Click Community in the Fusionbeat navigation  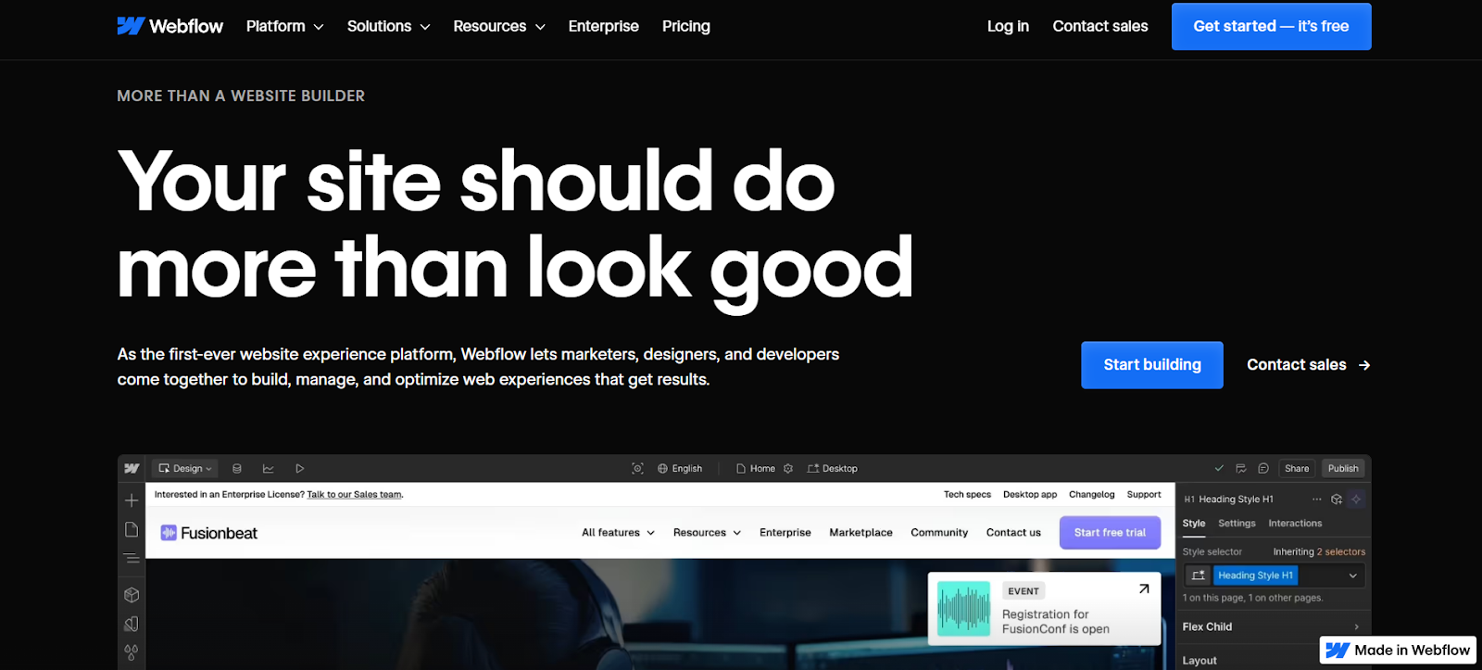tap(939, 533)
